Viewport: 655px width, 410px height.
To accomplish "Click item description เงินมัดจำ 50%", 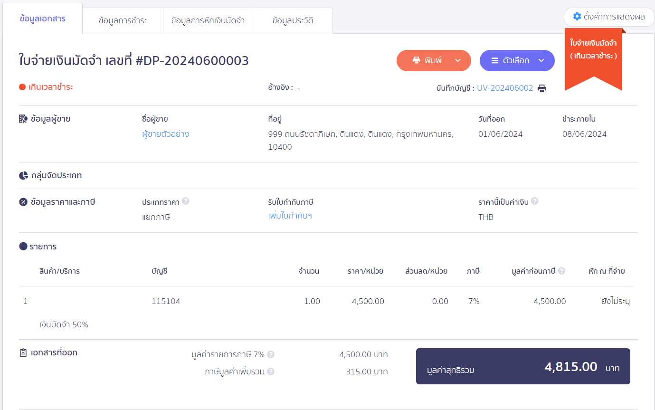I will (64, 325).
